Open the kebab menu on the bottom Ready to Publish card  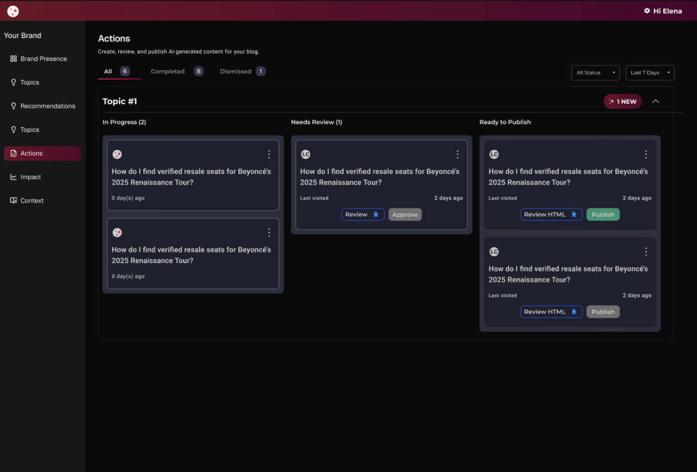pos(646,251)
